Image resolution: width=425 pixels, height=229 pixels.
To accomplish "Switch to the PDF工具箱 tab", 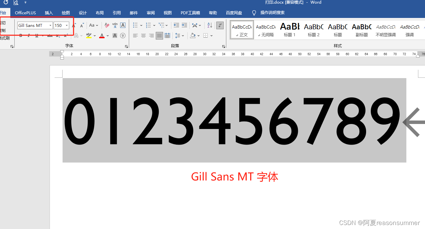I will tap(190, 13).
